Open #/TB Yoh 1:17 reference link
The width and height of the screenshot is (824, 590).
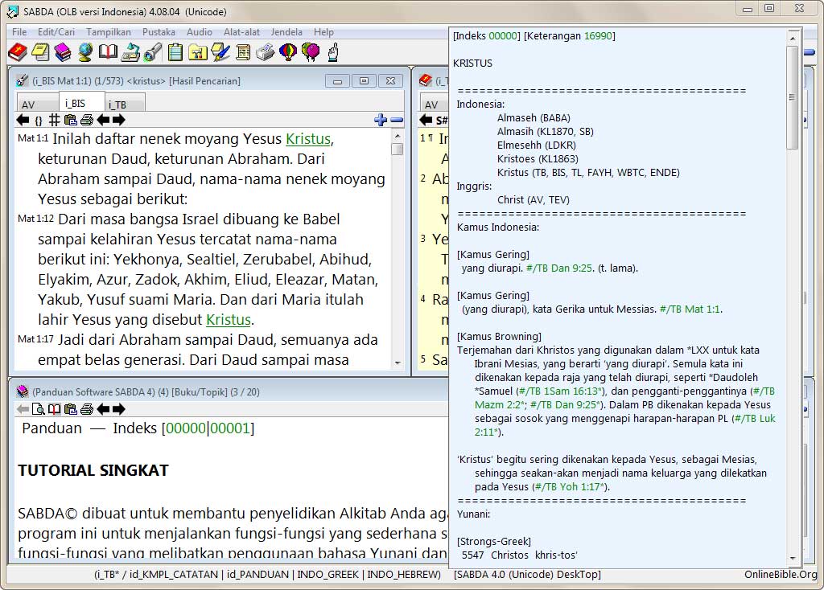pos(569,486)
